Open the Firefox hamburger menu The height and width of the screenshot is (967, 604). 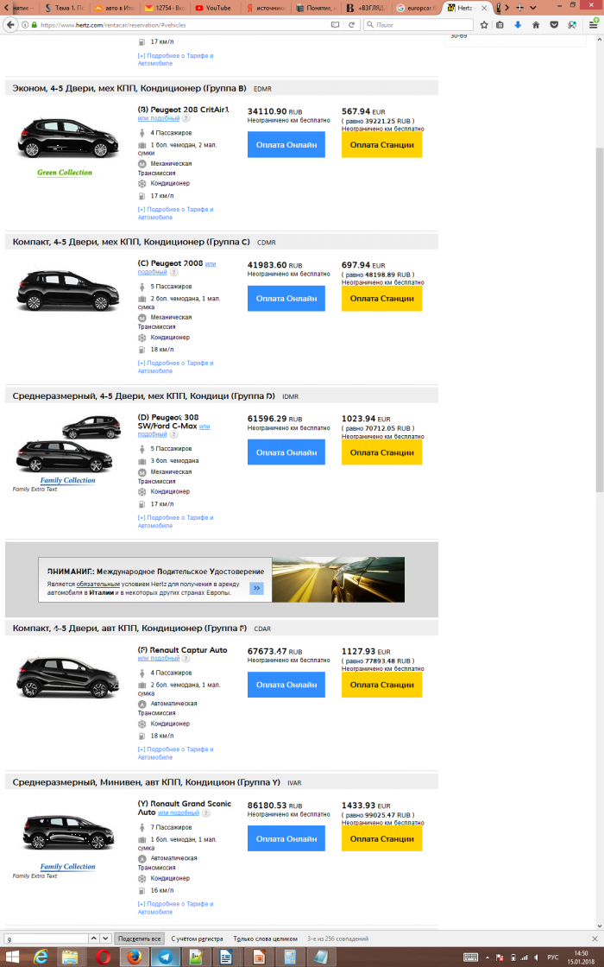pos(594,25)
